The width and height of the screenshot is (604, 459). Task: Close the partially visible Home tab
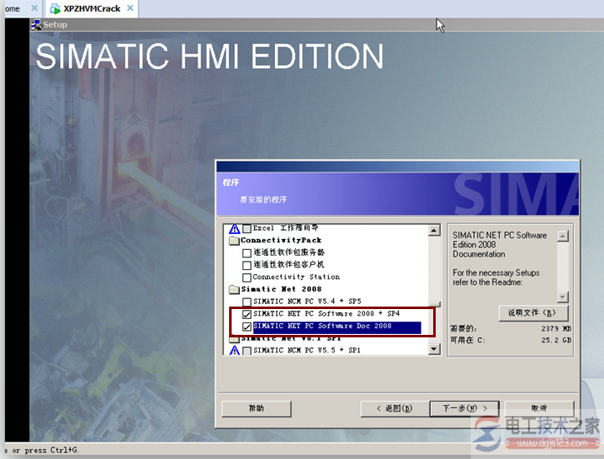(34, 8)
